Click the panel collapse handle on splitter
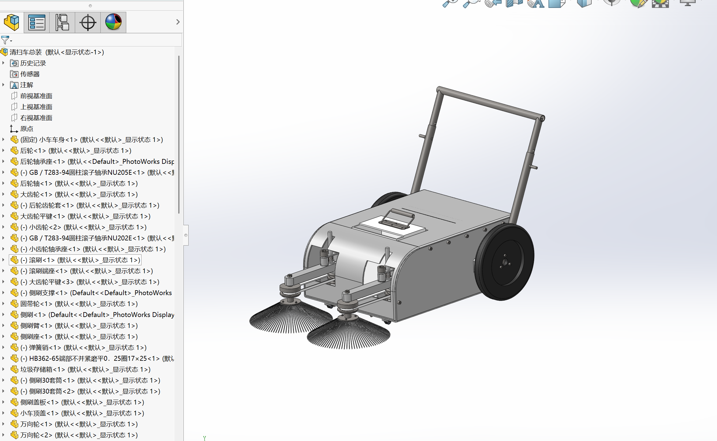This screenshot has width=717, height=441. 186,235
